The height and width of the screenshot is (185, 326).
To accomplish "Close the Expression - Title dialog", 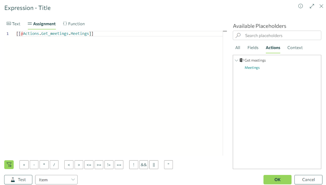I will (321, 6).
